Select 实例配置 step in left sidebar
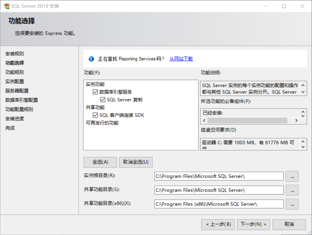 [15, 81]
